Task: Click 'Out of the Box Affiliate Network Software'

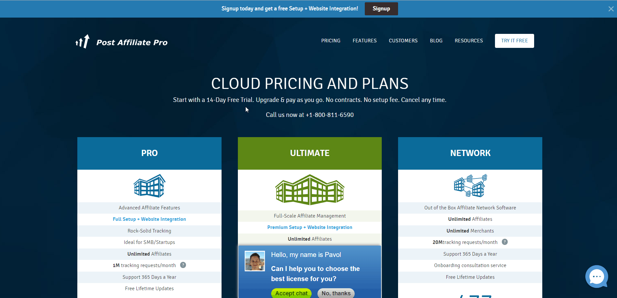Action: click(x=470, y=208)
